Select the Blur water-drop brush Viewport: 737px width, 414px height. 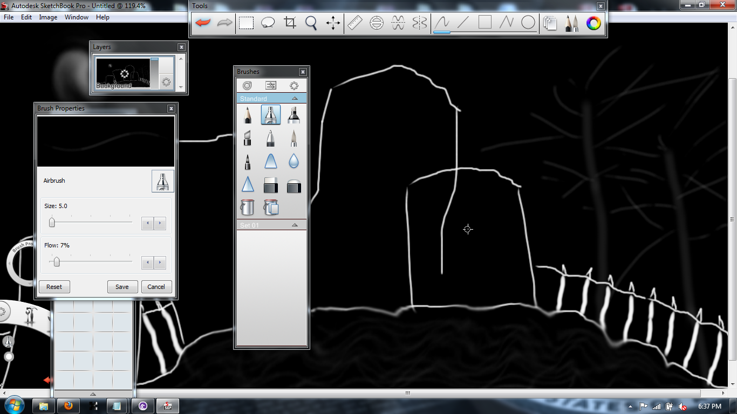(294, 162)
